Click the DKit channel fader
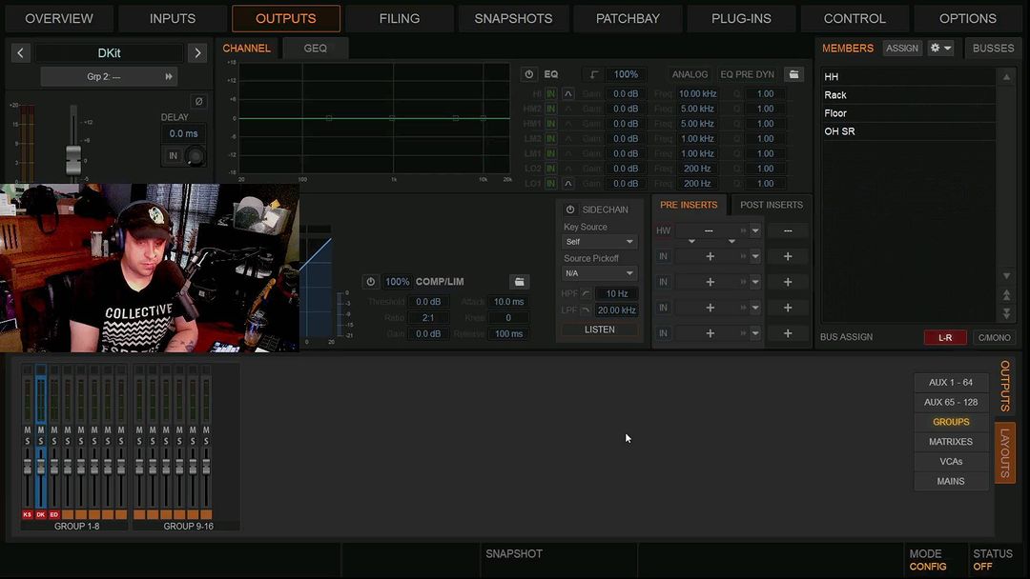This screenshot has height=579, width=1030. pyautogui.click(x=40, y=465)
